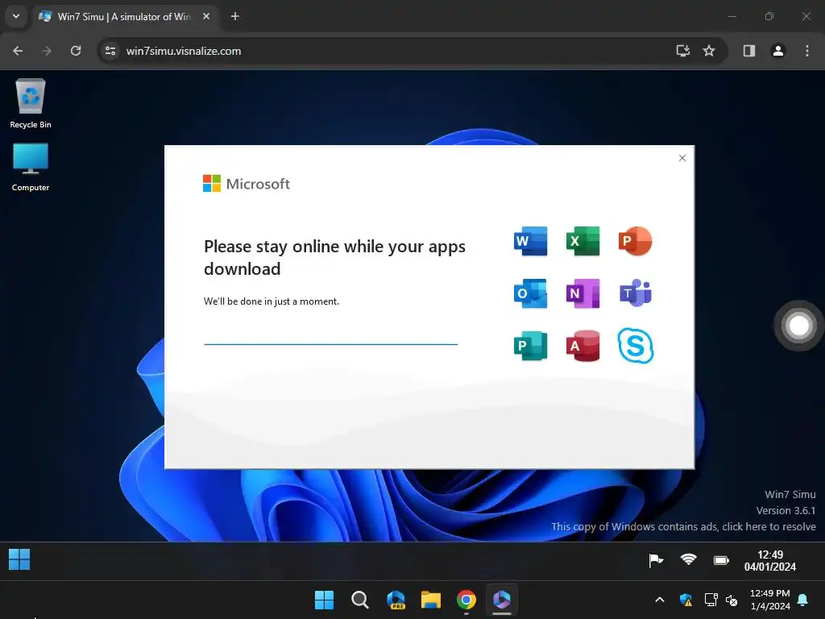The width and height of the screenshot is (825, 619).
Task: View site information icon
Action: coord(110,51)
